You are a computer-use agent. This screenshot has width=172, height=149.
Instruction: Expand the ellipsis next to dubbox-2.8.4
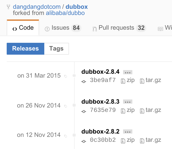(127, 72)
